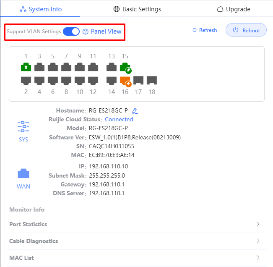Viewport: 273px width, 267px height.
Task: Select port 2 icon in panel
Action: pyautogui.click(x=26, y=81)
